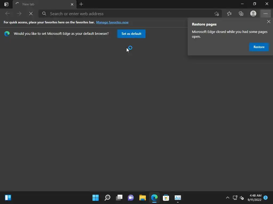Click the search or web address field
The width and height of the screenshot is (273, 204).
coord(130,14)
